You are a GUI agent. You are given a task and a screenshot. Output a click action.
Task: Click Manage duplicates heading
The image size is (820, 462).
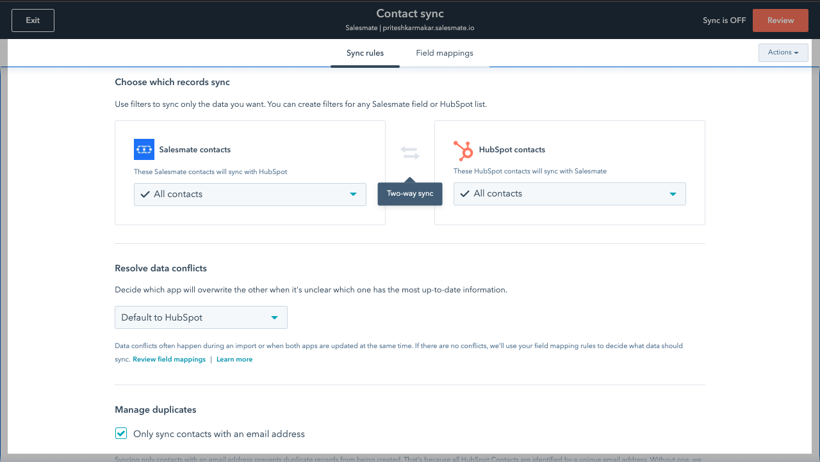pyautogui.click(x=156, y=410)
